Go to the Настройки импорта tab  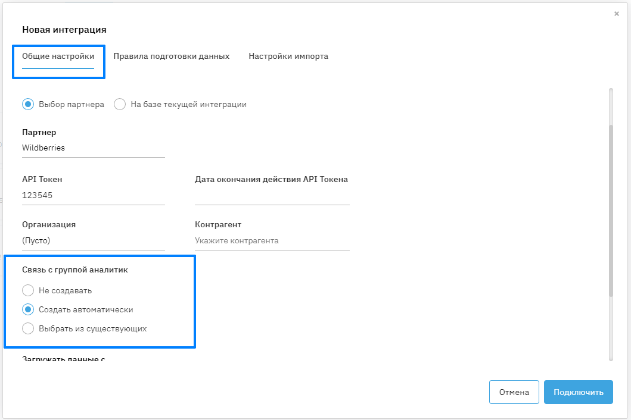click(288, 57)
